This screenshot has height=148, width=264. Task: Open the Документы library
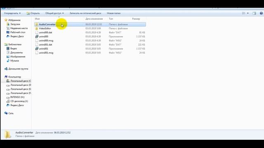pos(16,53)
